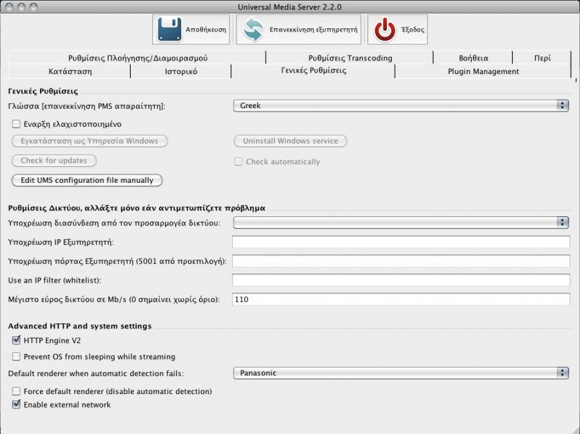This screenshot has width=580, height=434.
Task: Uncheck HTTP Engine V2 option
Action: pyautogui.click(x=16, y=340)
